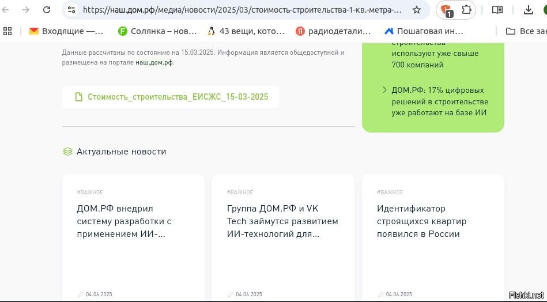Open the all bookmarks folder
The width and height of the screenshot is (547, 302).
pos(526,31)
